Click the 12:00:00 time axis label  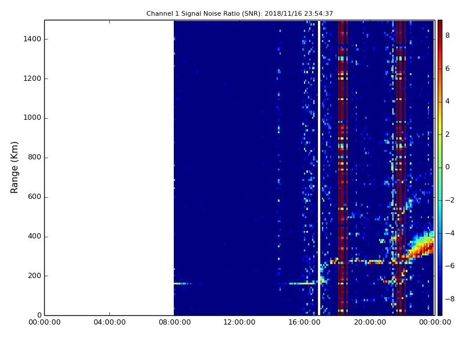[x=239, y=322]
